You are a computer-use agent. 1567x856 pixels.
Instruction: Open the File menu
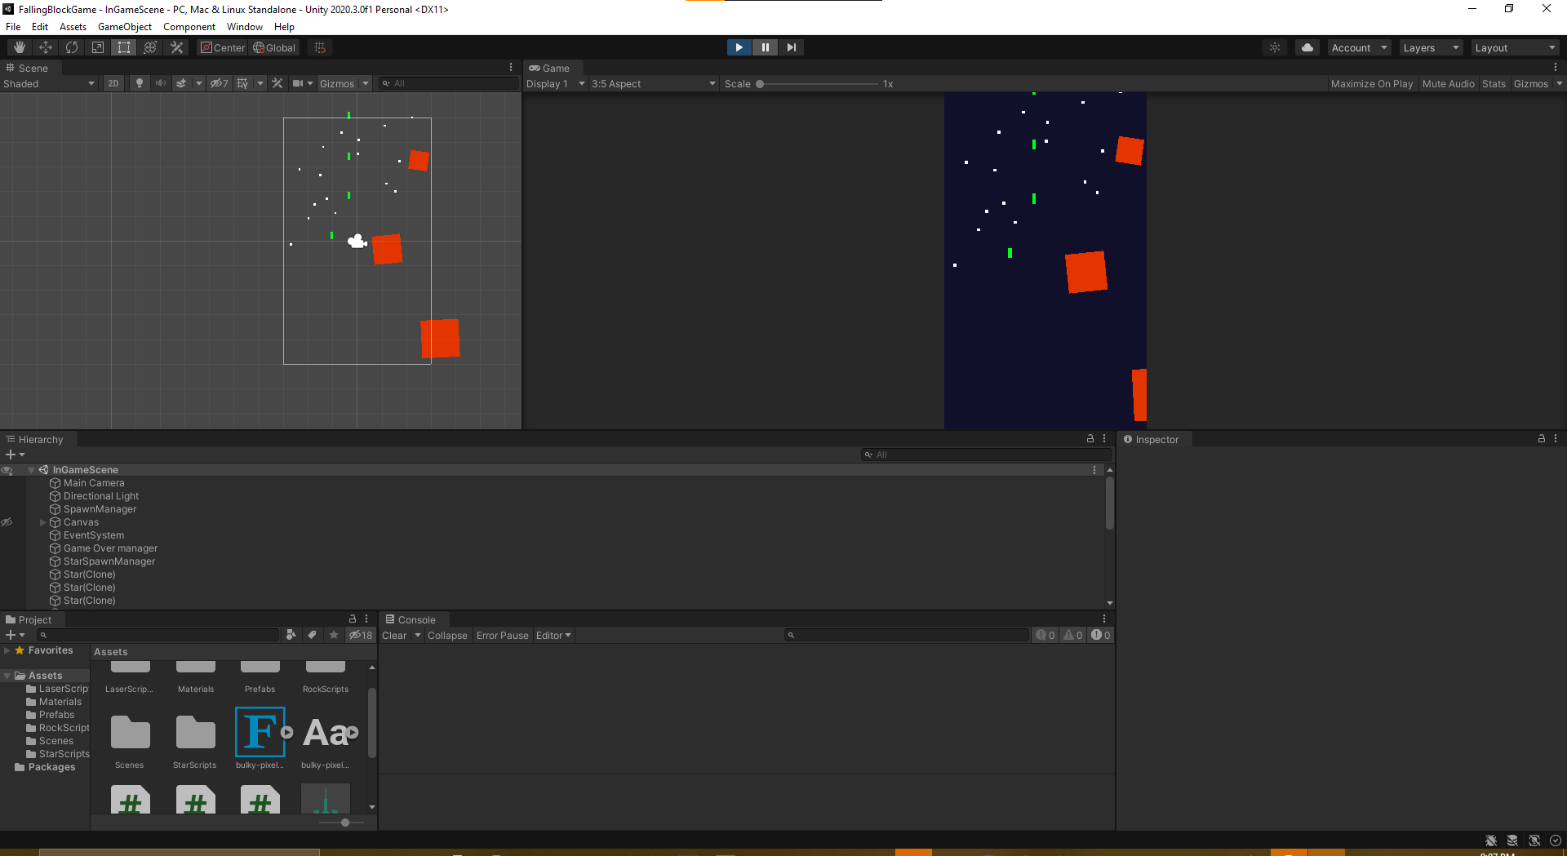click(x=13, y=26)
